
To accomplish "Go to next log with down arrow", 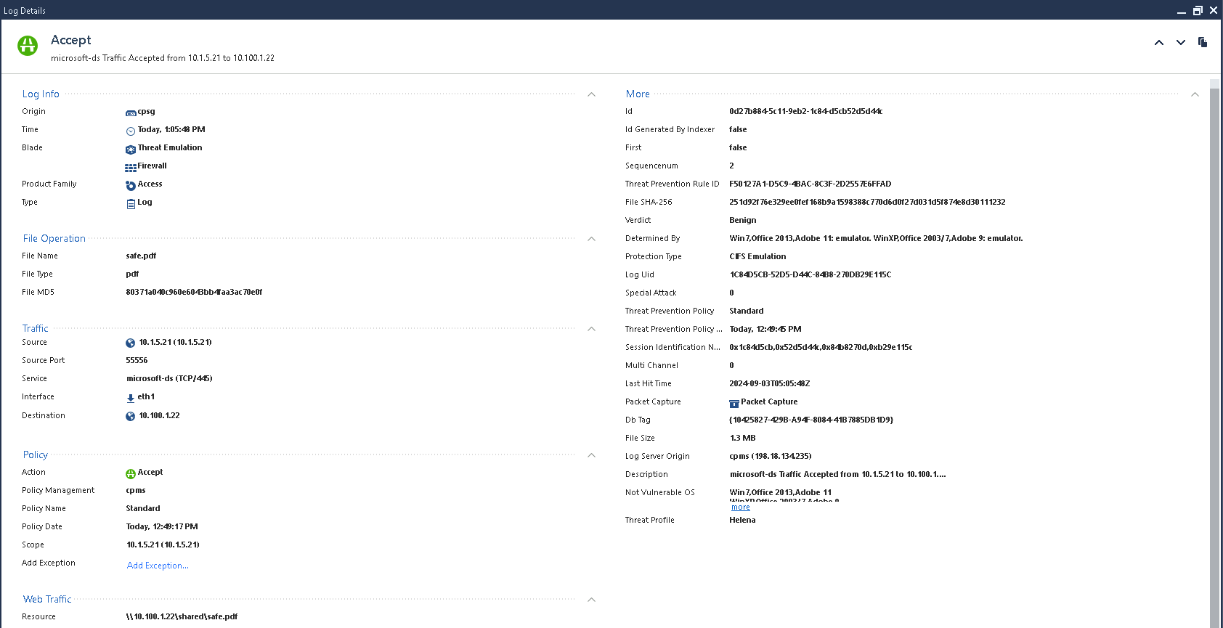I will [1181, 43].
